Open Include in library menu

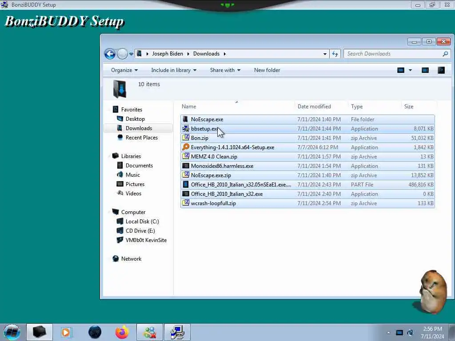coord(174,70)
